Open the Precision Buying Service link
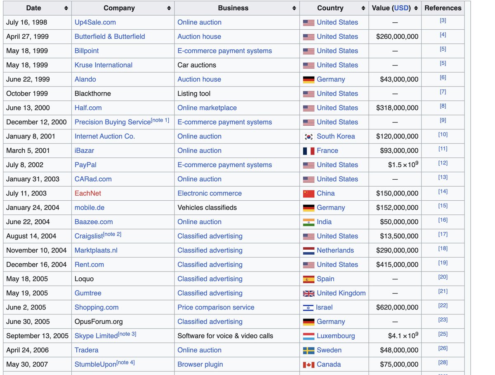This screenshot has height=375, width=495. pyautogui.click(x=113, y=122)
